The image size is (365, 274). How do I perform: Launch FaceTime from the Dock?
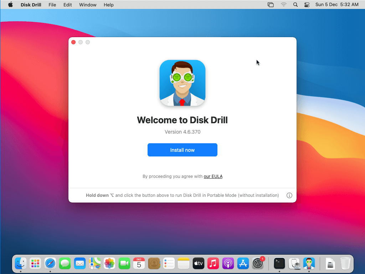tap(124, 264)
